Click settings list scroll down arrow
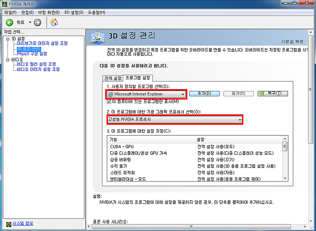Screen dimensions: 316x231 coord(285,178)
